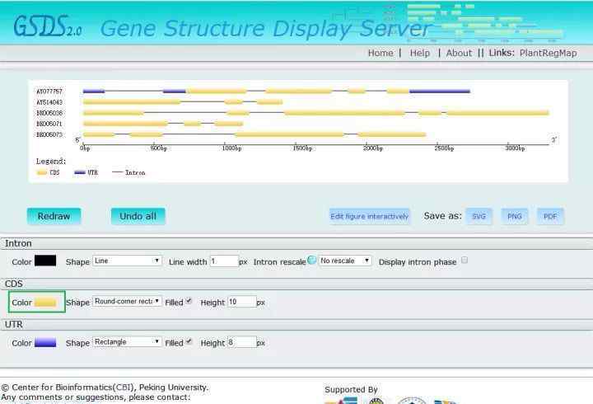The image size is (593, 404).
Task: Pick the yellow CDS color swatch
Action: pos(46,303)
